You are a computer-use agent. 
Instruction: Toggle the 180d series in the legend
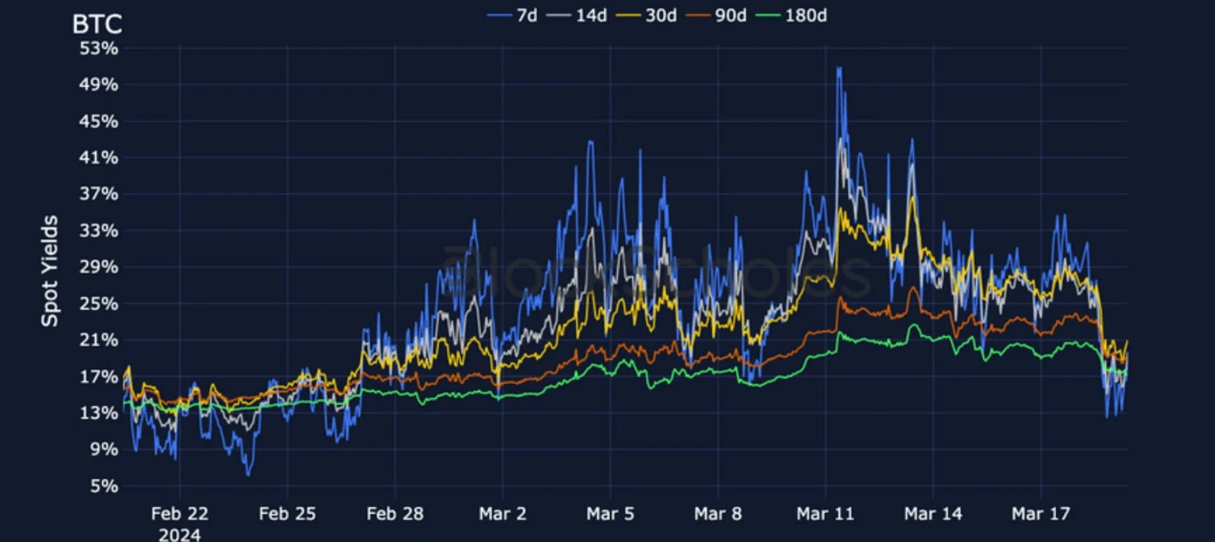(x=792, y=15)
